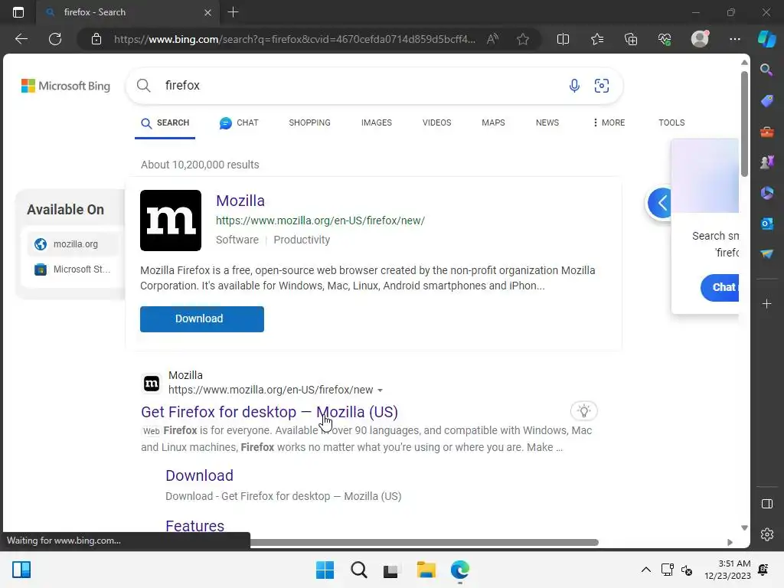Toggle the sidebar visibility icon
This screenshot has height=588, width=784.
[766, 504]
